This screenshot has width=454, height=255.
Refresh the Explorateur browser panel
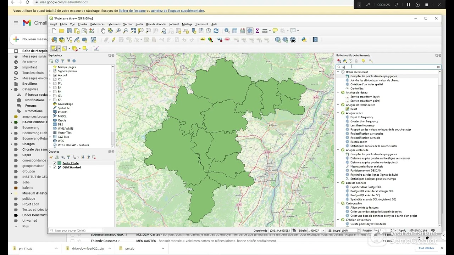tap(57, 61)
